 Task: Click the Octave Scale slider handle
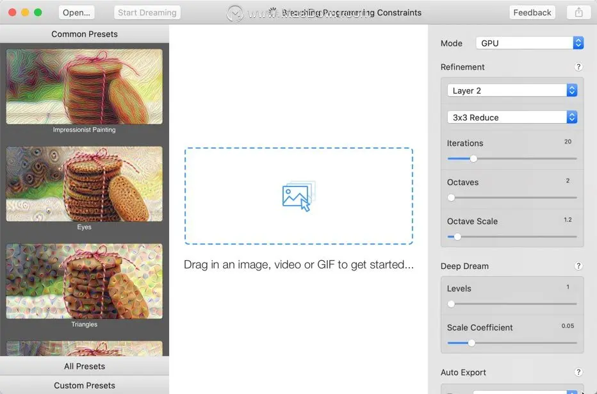click(x=457, y=237)
